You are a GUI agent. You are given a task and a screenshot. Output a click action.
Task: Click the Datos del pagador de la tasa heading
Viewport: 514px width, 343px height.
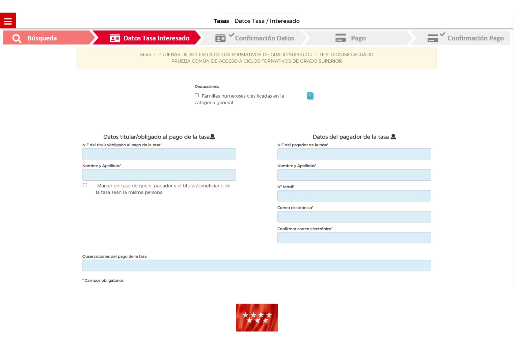click(x=350, y=137)
